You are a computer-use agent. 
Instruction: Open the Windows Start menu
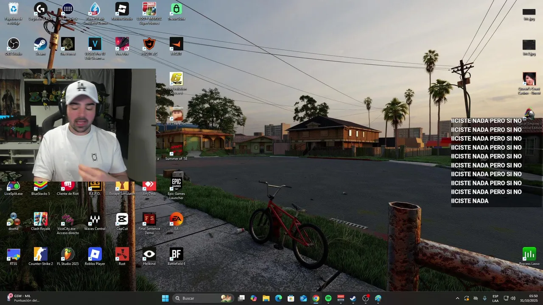165,298
